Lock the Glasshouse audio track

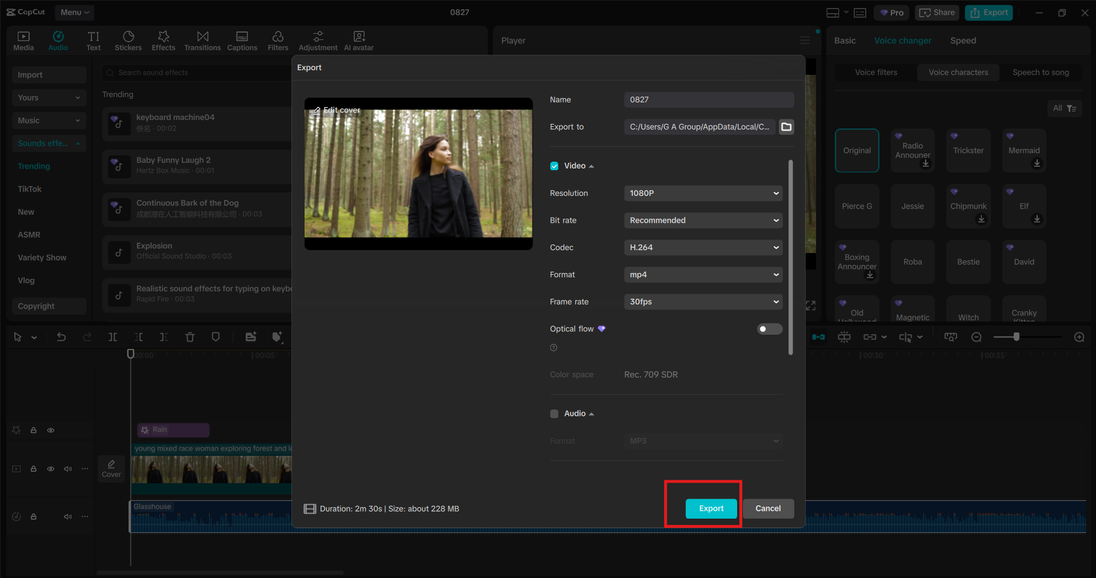point(34,516)
